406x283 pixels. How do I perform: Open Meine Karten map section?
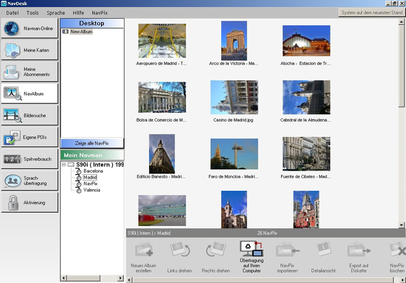(x=12, y=50)
